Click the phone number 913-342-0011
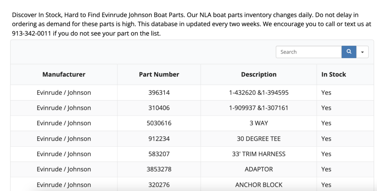This screenshot has height=191, width=377. [31, 33]
